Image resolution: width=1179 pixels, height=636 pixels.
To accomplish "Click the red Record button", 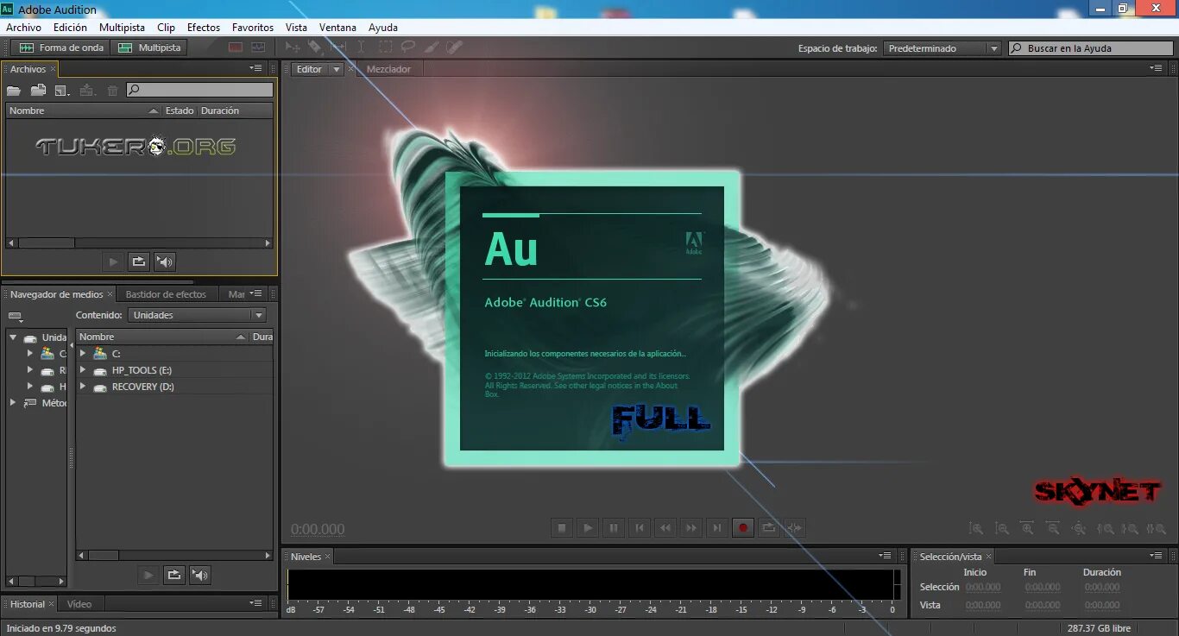I will click(742, 527).
